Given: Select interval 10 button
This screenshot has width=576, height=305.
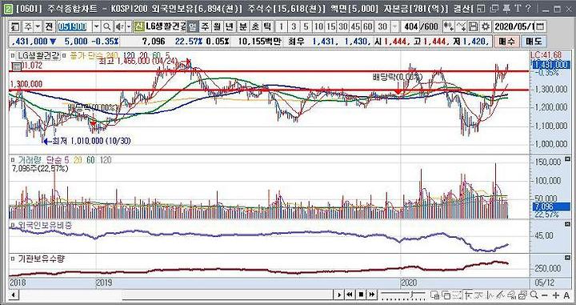Looking at the screenshot, I should click(x=319, y=26).
